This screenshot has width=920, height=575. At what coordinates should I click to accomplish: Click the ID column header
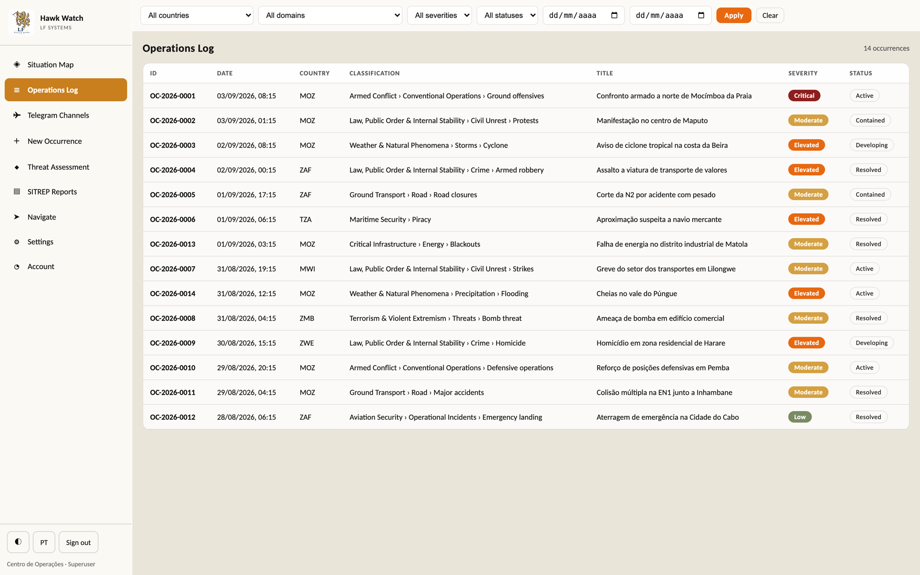pos(153,73)
